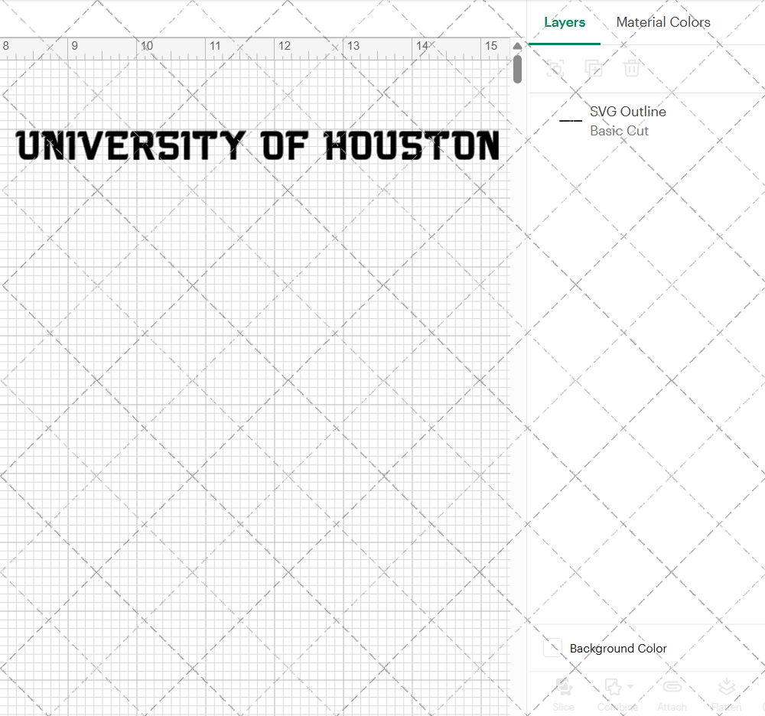765x716 pixels.
Task: Click the canvas scrollbar up arrow
Action: coord(517,46)
